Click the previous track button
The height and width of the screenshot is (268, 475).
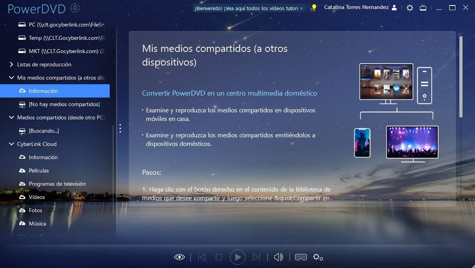pos(202,257)
